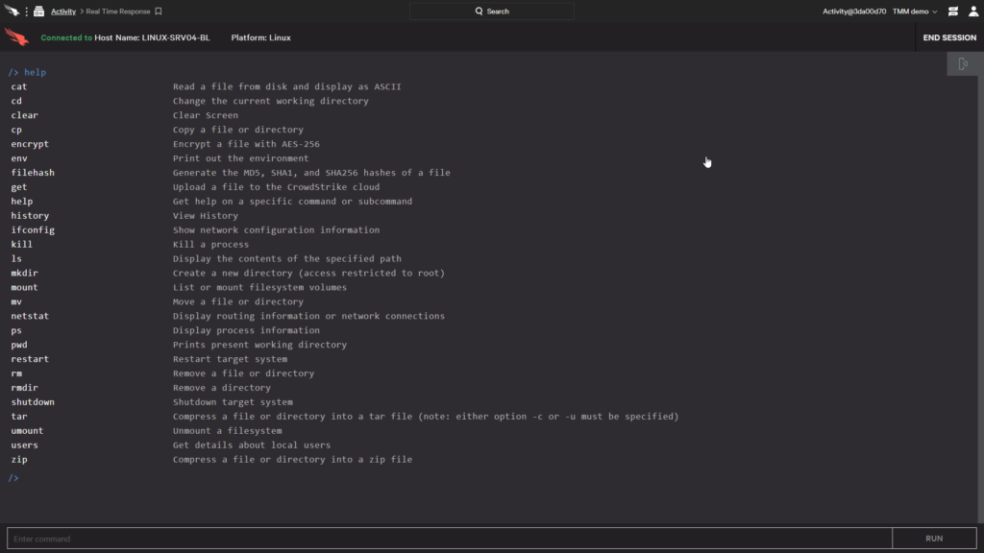Select the 'mkdir' command name
This screenshot has width=984, height=553.
coord(24,274)
